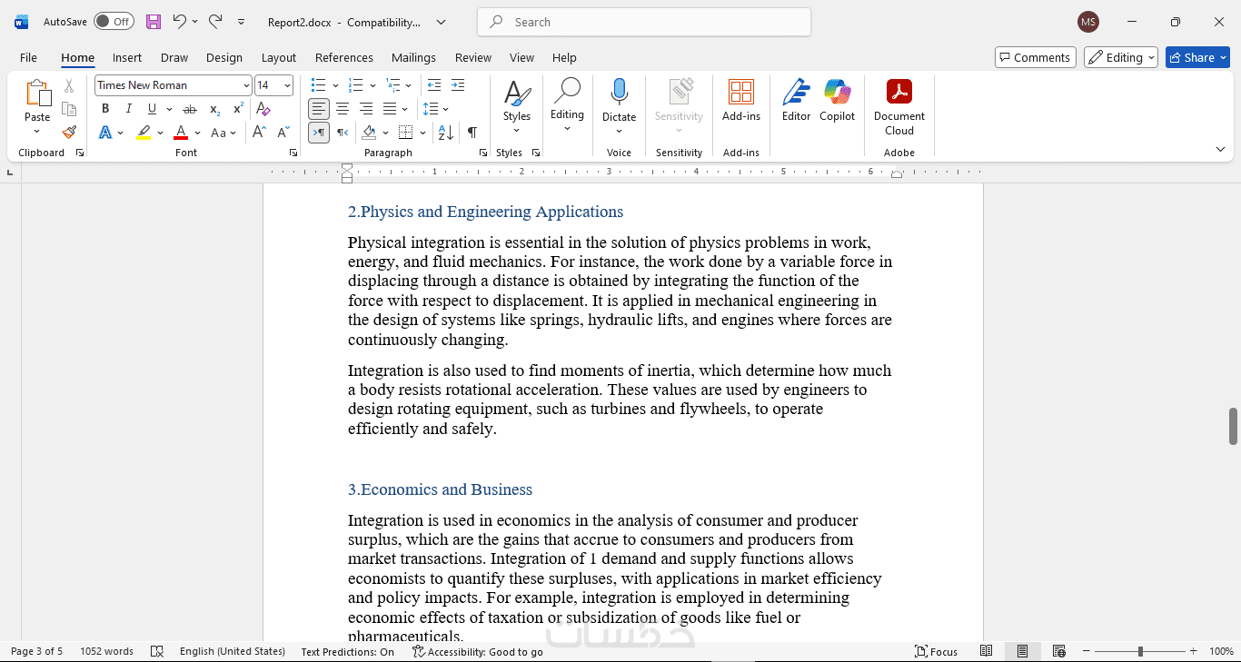Toggle left paragraph alignment

point(319,109)
